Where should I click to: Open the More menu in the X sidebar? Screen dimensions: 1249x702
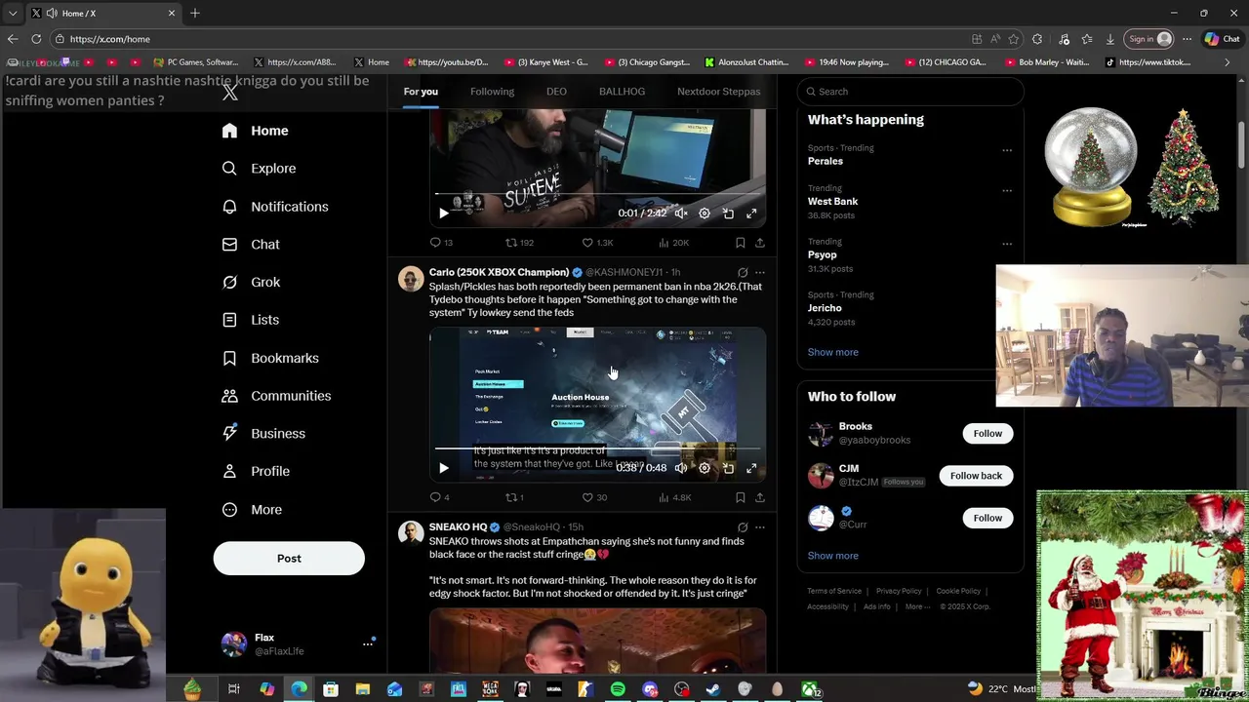(x=252, y=509)
